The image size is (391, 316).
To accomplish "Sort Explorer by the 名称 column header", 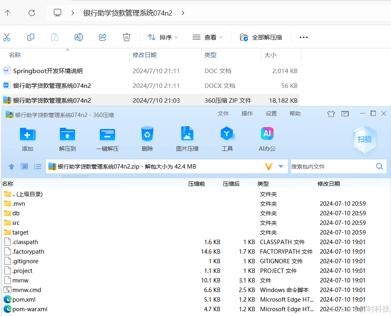I will coord(15,55).
